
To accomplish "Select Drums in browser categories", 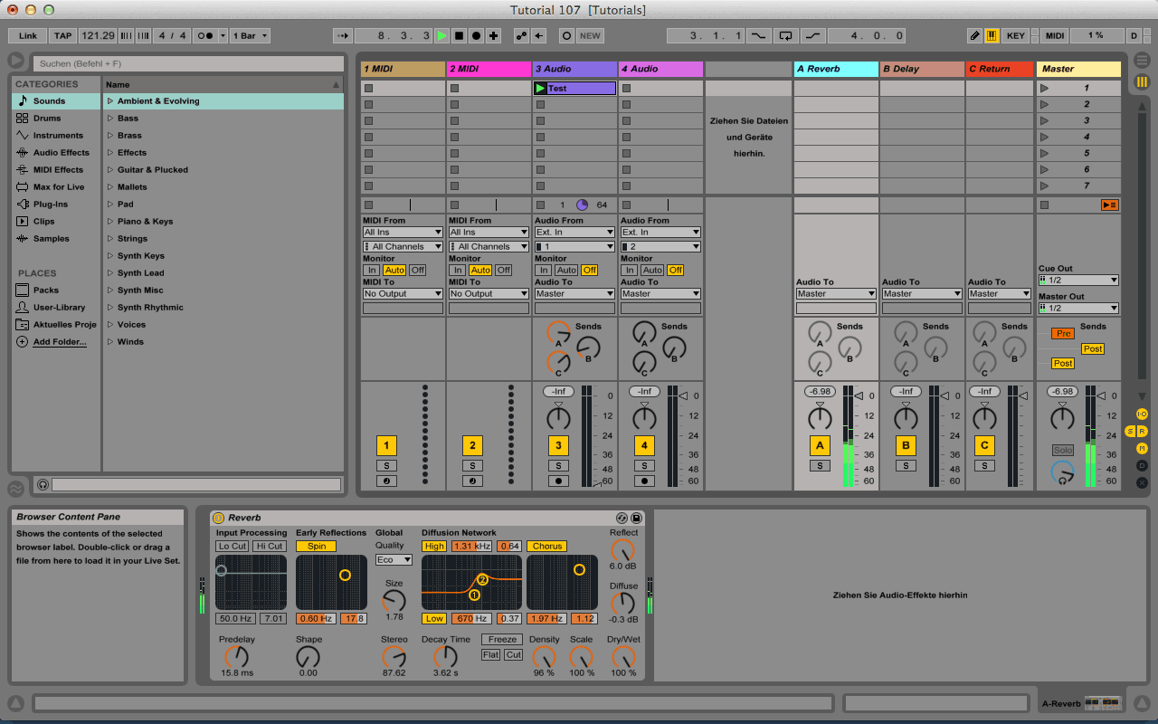I will 47,119.
